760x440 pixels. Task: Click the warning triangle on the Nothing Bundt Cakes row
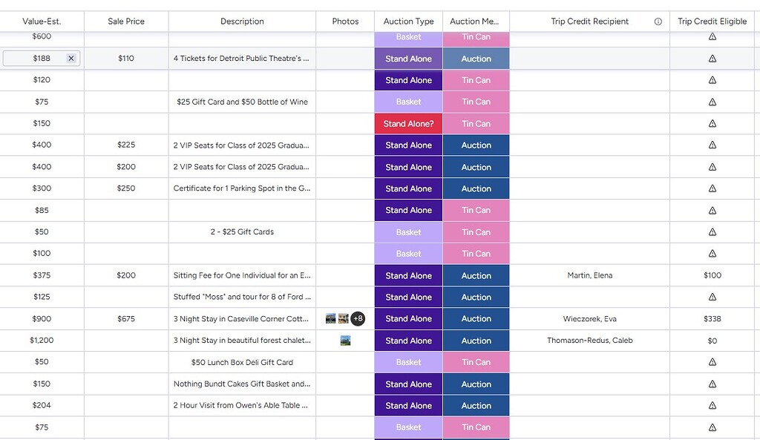coord(712,384)
